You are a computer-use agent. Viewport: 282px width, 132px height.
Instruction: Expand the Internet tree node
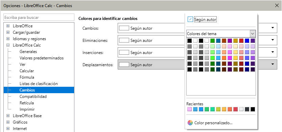click(8, 129)
